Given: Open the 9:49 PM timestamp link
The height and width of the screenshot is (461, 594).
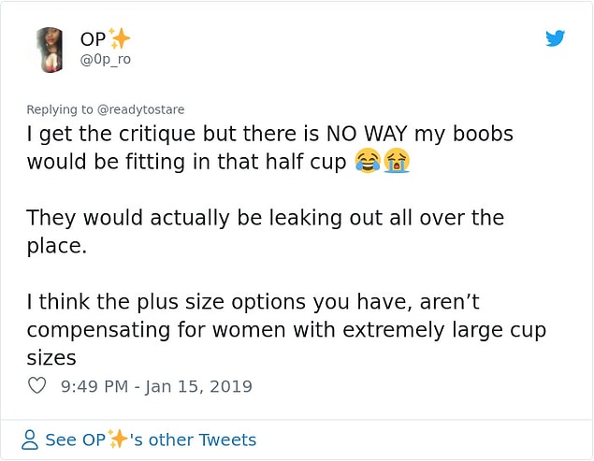Looking at the screenshot, I should tap(94, 386).
